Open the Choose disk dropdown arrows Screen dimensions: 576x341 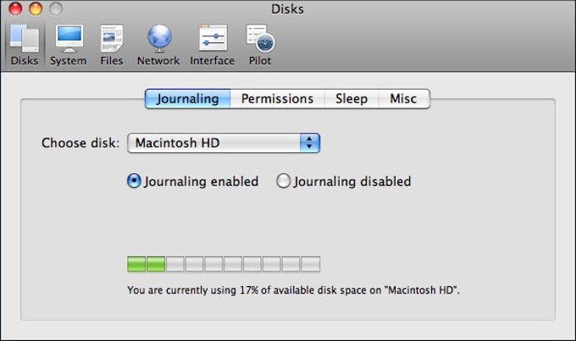coord(310,143)
